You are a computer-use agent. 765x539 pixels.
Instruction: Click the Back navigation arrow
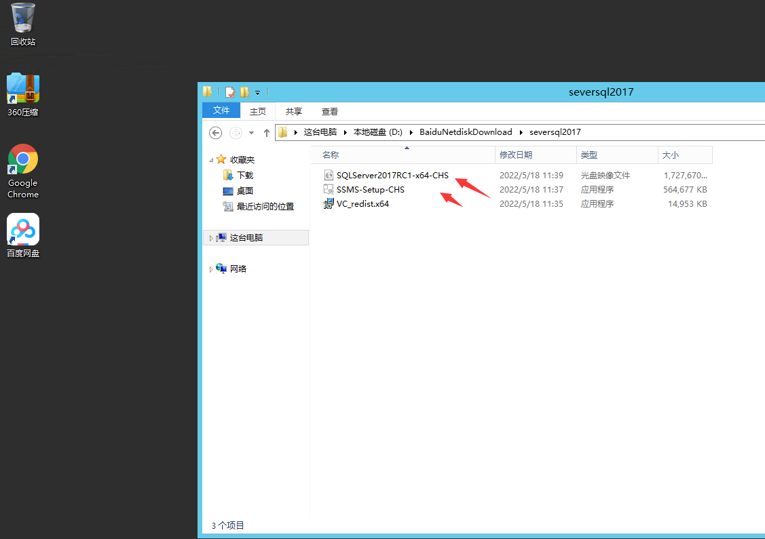tap(215, 132)
